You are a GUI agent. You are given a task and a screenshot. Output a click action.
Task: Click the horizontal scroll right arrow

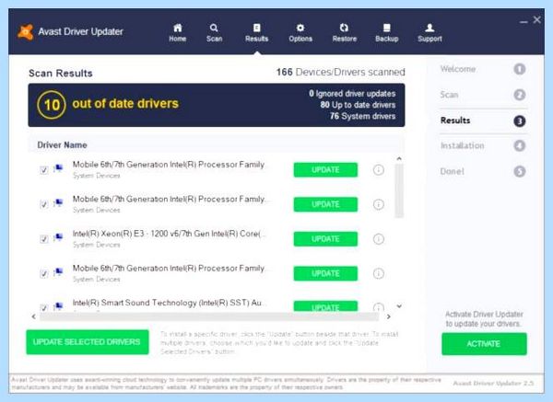point(388,316)
